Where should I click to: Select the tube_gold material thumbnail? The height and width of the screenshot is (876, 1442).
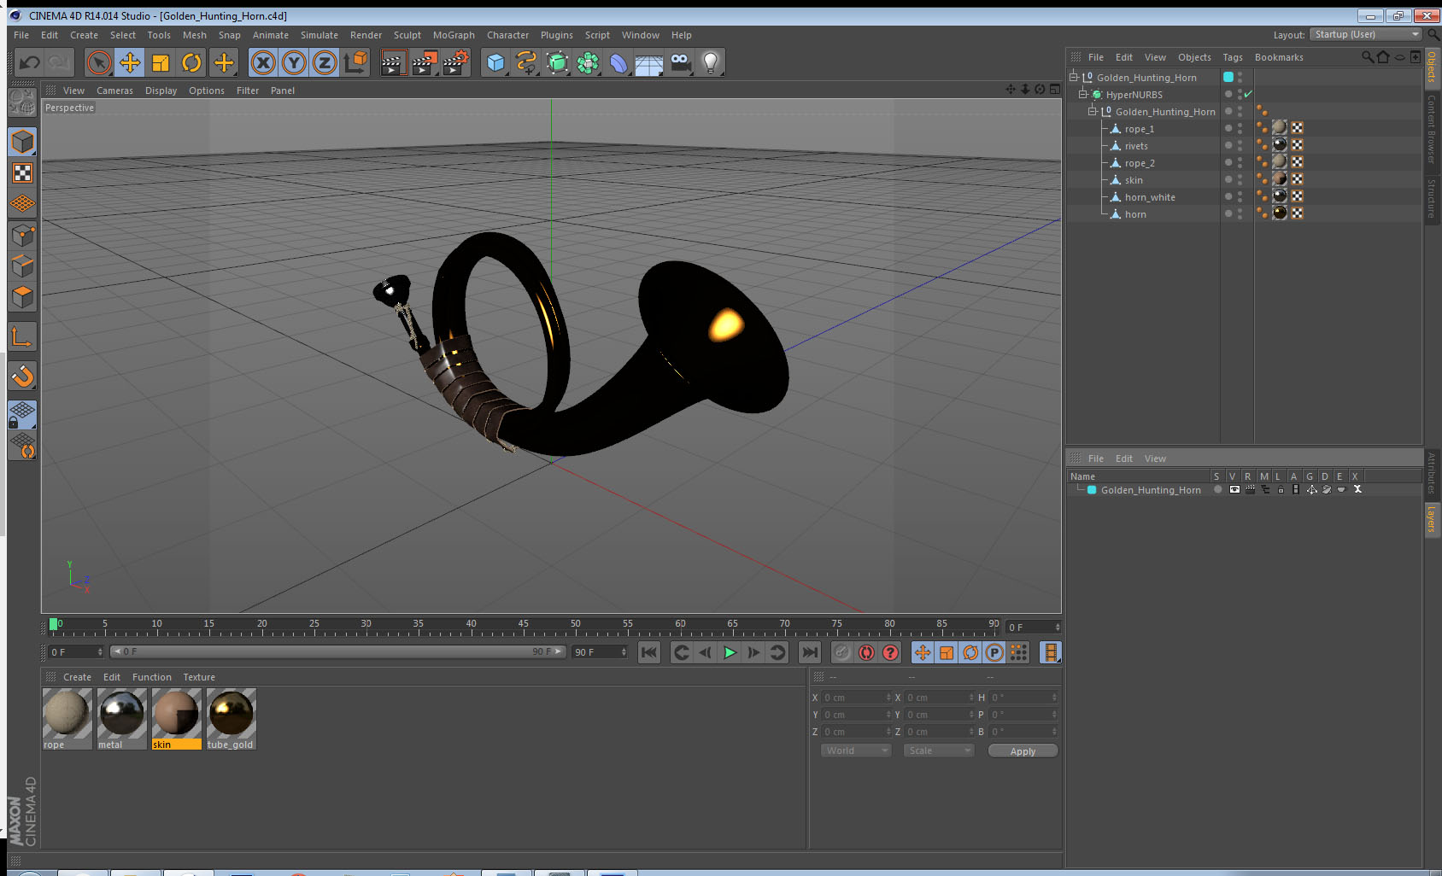(231, 713)
